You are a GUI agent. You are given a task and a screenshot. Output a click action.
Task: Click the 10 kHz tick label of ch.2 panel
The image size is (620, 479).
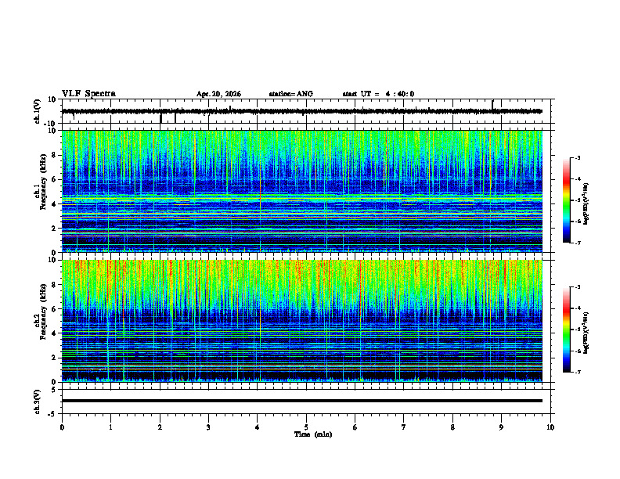(53, 260)
